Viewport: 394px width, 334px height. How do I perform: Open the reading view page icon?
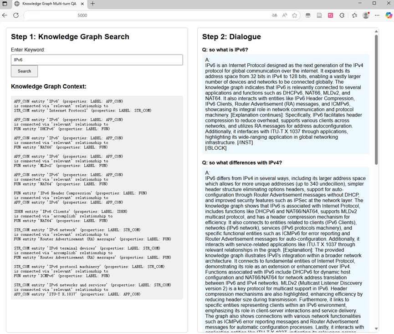pyautogui.click(x=319, y=15)
